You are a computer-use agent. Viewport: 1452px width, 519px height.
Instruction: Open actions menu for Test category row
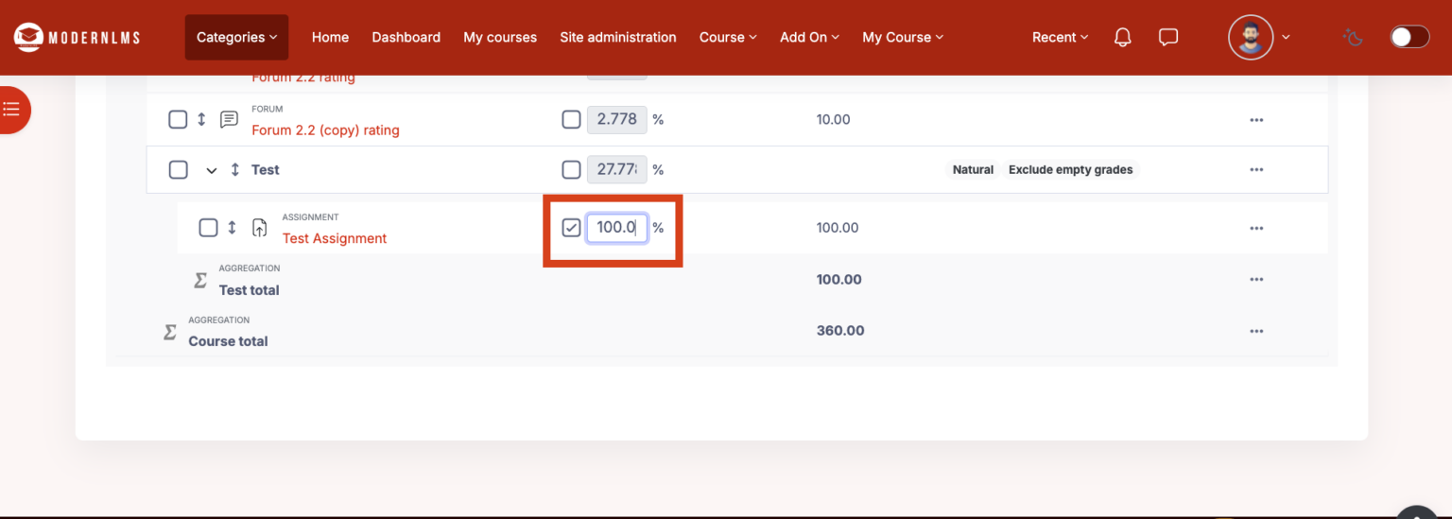tap(1256, 170)
